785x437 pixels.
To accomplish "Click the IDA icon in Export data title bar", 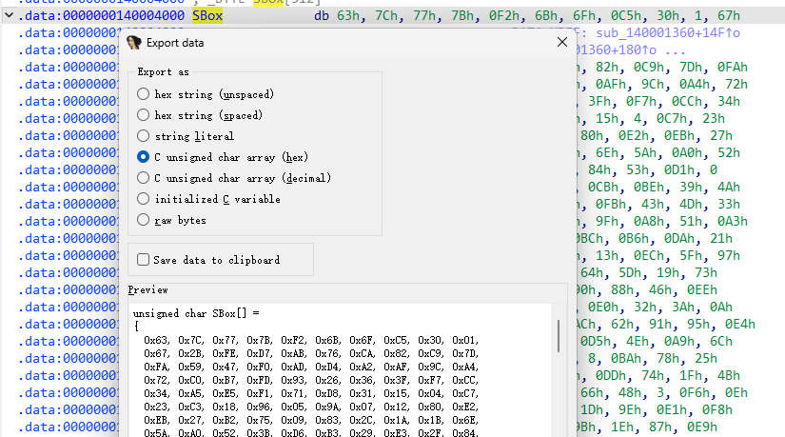I will tap(134, 43).
